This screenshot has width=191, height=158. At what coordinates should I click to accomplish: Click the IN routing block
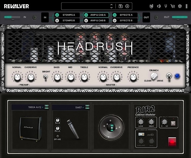coord(45,17)
